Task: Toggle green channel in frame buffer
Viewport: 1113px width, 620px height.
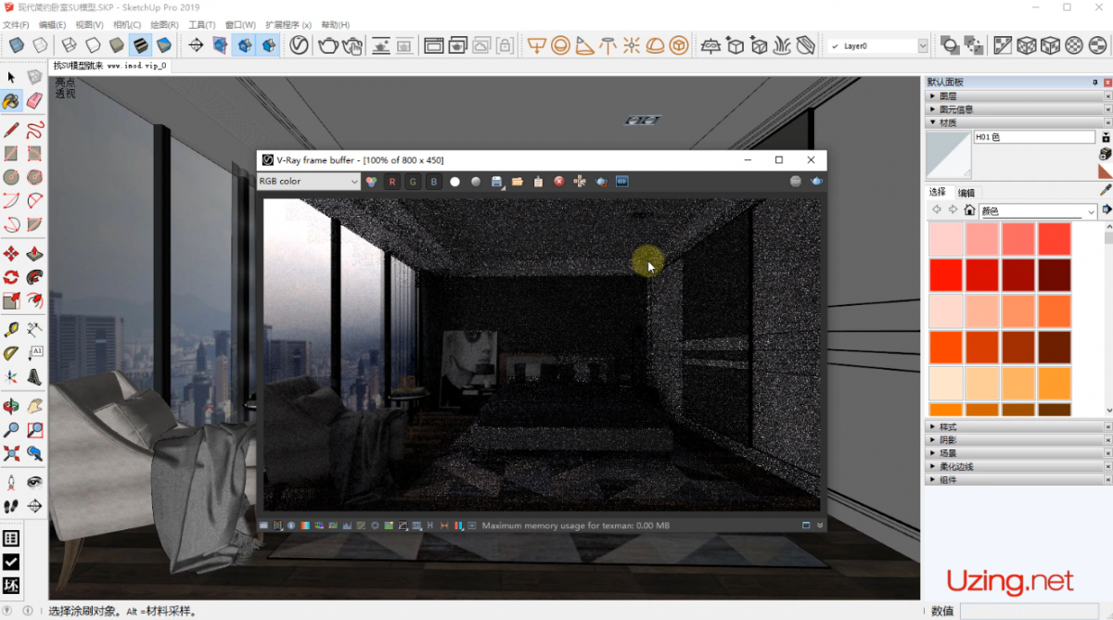Action: click(x=413, y=182)
